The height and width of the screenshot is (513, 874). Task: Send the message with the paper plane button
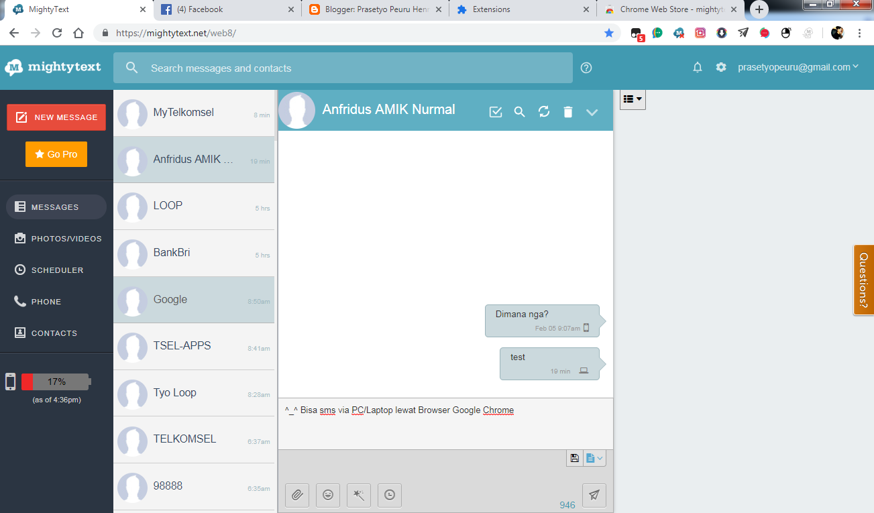coord(594,495)
